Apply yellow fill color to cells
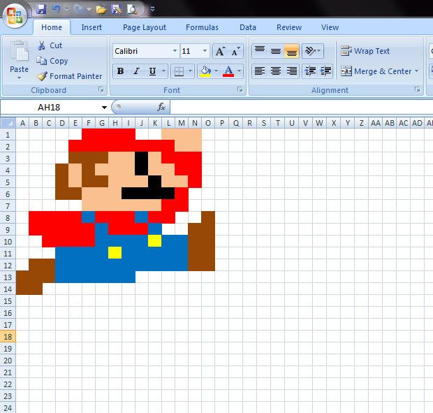 pos(206,71)
